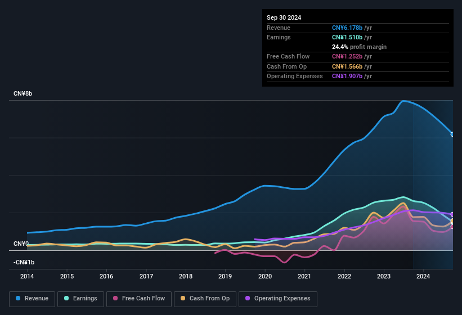Screen dimensions: 462x315
Task: Click the CN¥1.566b cash from op value
Action: [347, 66]
